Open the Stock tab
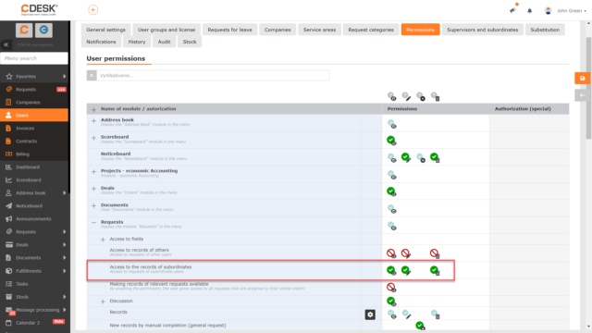This screenshot has width=592, height=333. pos(190,42)
